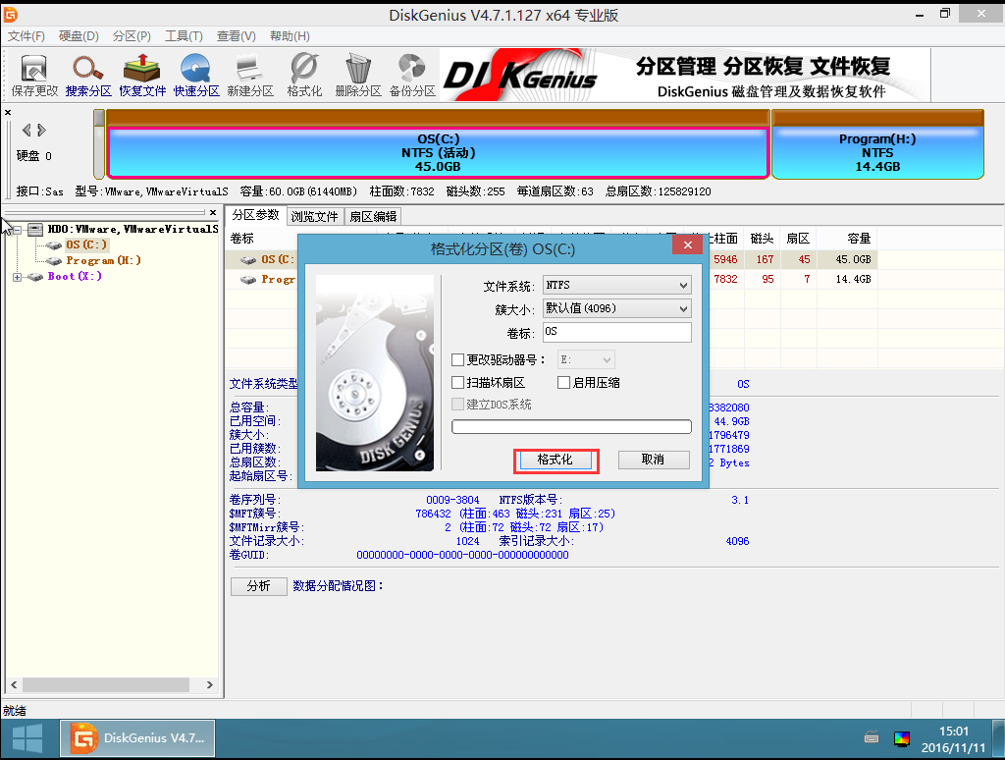
Task: Switch to Browse Files (浏览文件) tab
Action: tap(314, 216)
